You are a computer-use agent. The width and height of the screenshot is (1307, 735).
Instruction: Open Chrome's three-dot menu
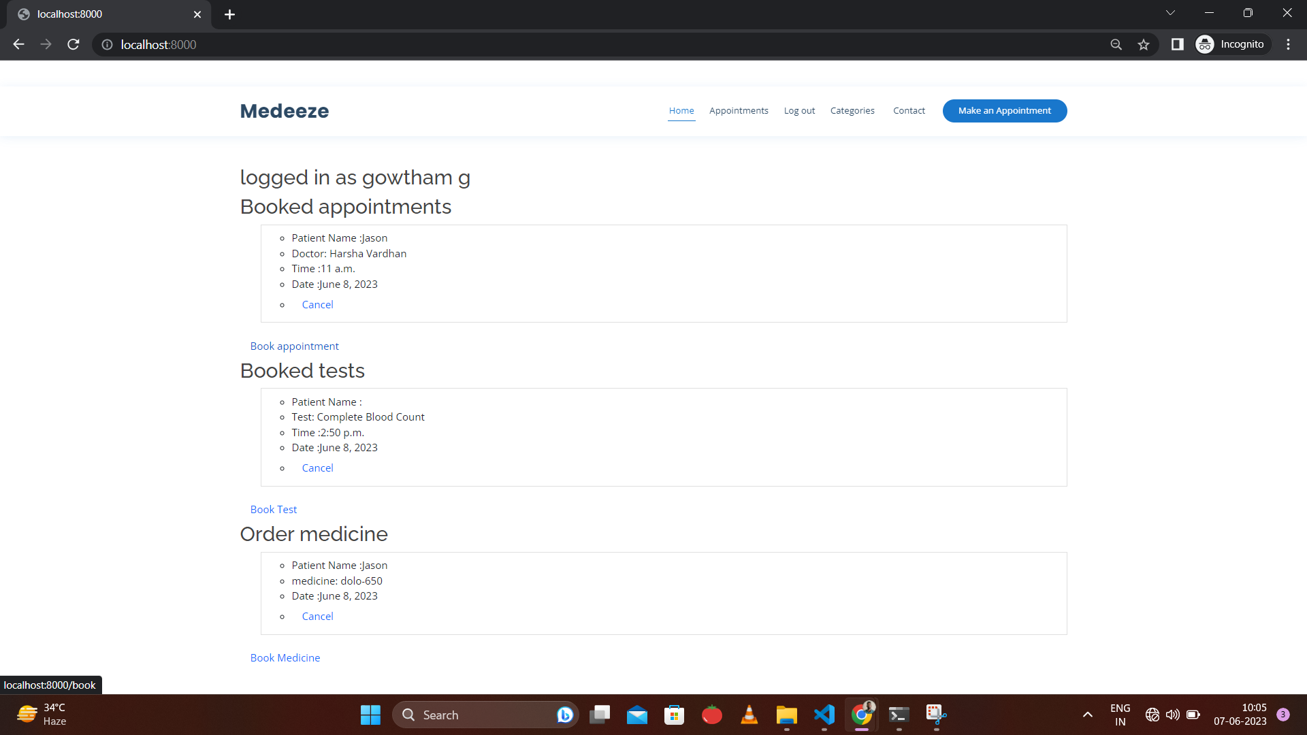pos(1288,44)
